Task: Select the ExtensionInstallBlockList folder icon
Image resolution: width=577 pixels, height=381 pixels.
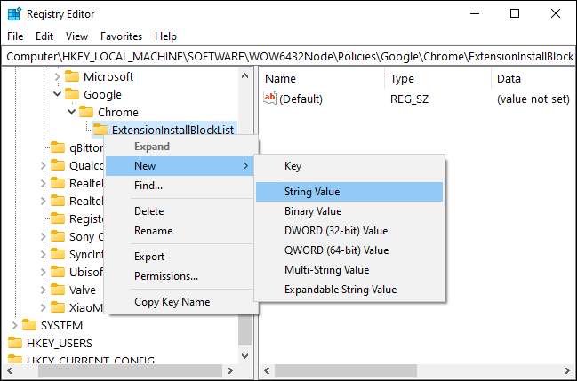Action: coord(100,130)
